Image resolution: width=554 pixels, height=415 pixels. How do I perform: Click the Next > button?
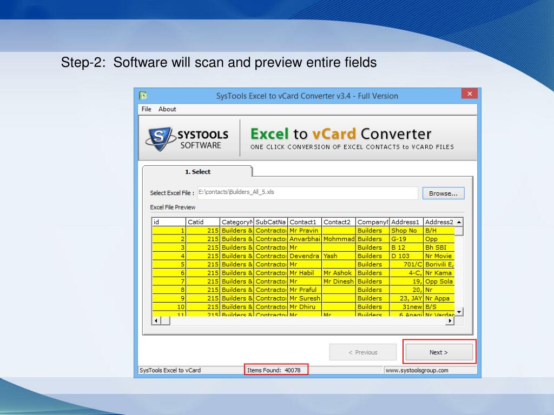click(439, 352)
